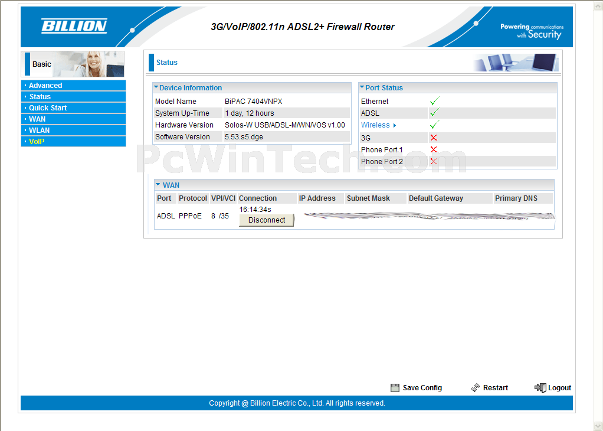Open the WLAN menu item
Image resolution: width=603 pixels, height=431 pixels.
tap(73, 130)
